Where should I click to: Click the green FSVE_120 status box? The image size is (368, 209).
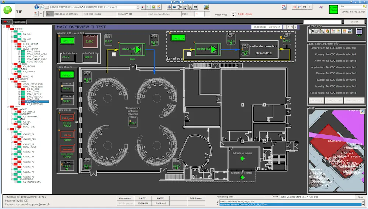point(67,41)
